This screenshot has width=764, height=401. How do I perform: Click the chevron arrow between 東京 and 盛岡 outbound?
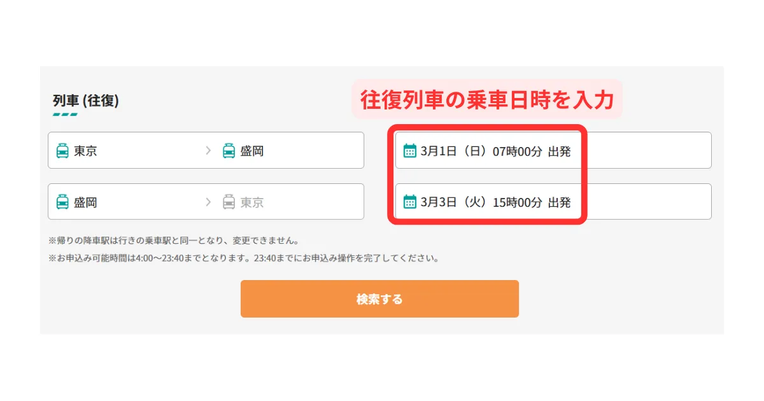(208, 151)
